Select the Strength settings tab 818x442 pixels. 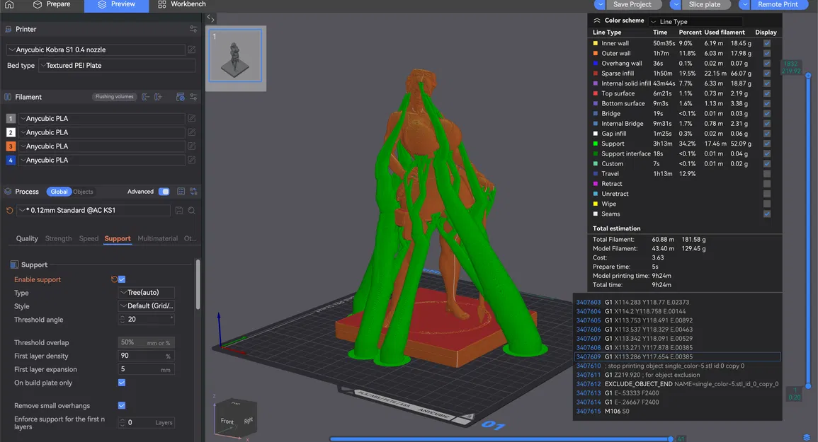pyautogui.click(x=58, y=238)
